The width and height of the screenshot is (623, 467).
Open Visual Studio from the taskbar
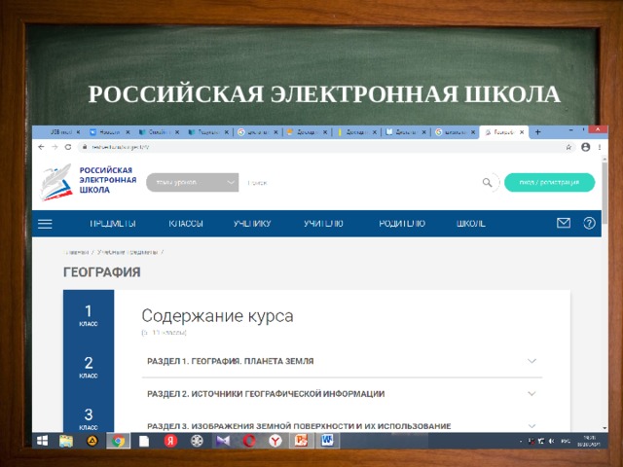223,441
